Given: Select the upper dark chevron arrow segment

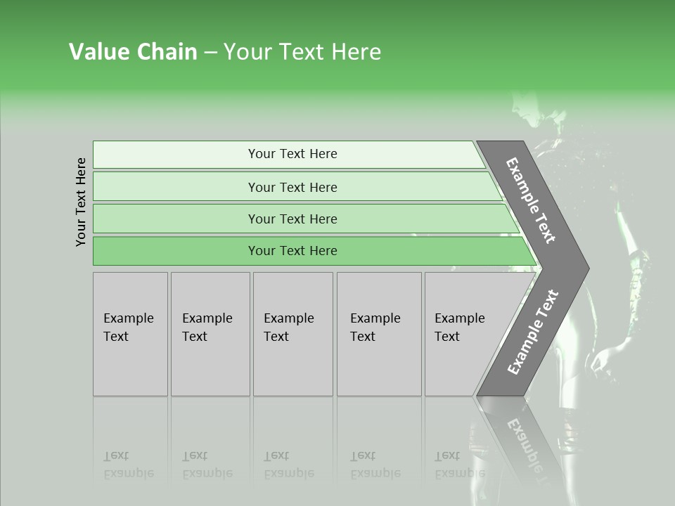Looking at the screenshot, I should click(x=532, y=200).
